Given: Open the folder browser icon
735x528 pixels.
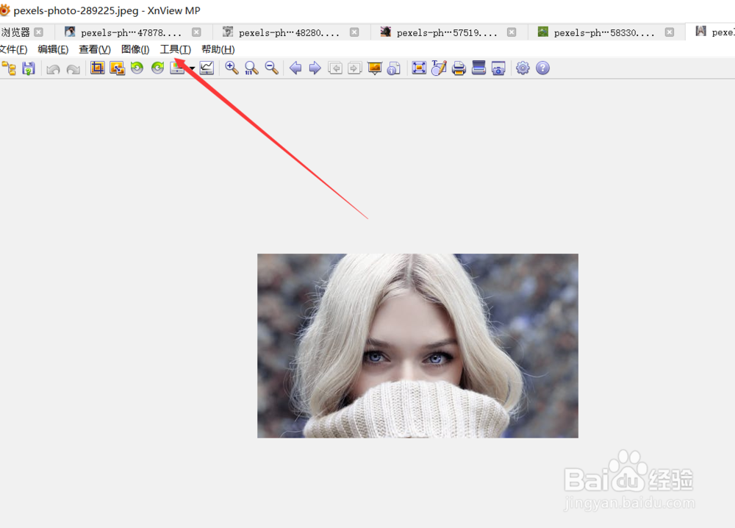Looking at the screenshot, I should tap(9, 68).
